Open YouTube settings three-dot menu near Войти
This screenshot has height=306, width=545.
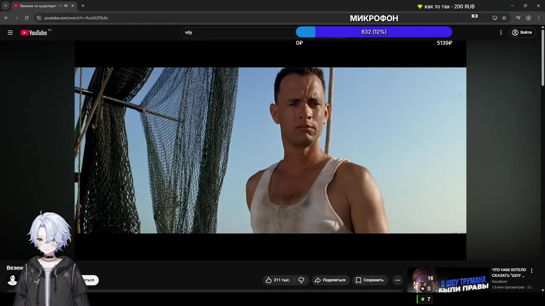pyautogui.click(x=501, y=32)
